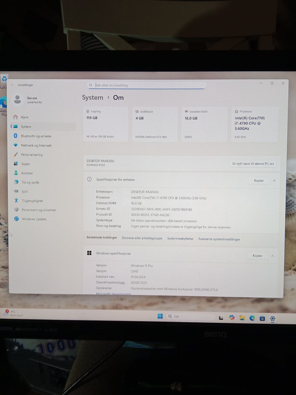Open the Prosessor i7-4790 card
The image size is (296, 395).
(x=254, y=124)
